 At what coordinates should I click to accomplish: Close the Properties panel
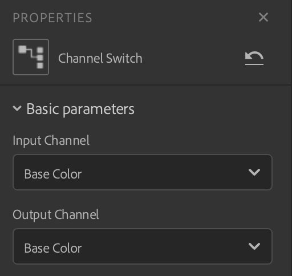point(263,17)
